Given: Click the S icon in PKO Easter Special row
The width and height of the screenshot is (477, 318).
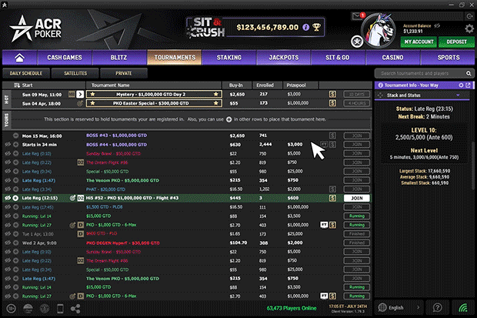Looking at the screenshot, I should point(332,103).
